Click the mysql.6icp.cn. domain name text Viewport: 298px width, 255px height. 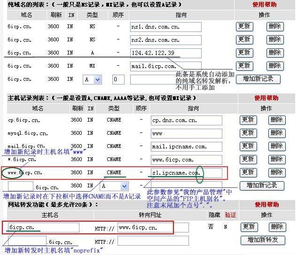[28, 133]
